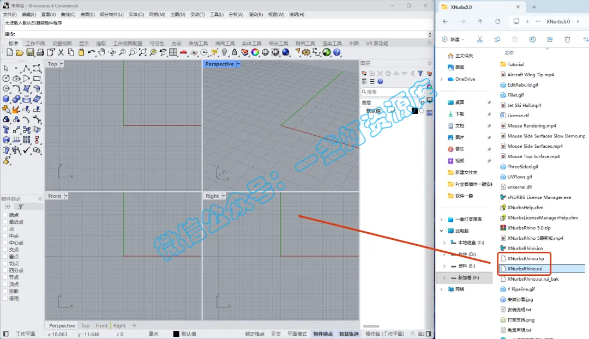The height and width of the screenshot is (339, 589).
Task: Click the 默认值 layer black color swatch
Action: (x=414, y=111)
